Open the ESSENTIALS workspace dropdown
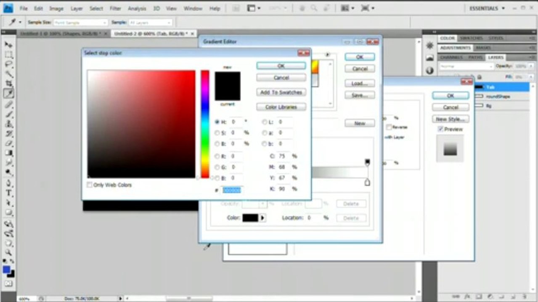Screen dimensions: 538x302 pyautogui.click(x=487, y=8)
